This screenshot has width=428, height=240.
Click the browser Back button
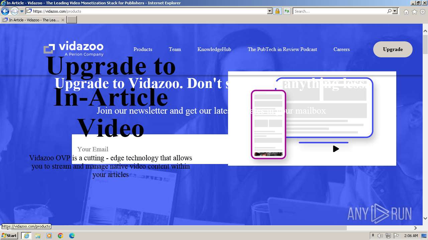click(5, 11)
